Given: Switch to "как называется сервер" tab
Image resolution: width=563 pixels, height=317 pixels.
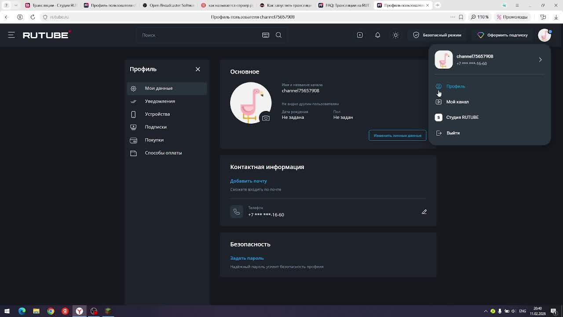Looking at the screenshot, I should tap(227, 5).
